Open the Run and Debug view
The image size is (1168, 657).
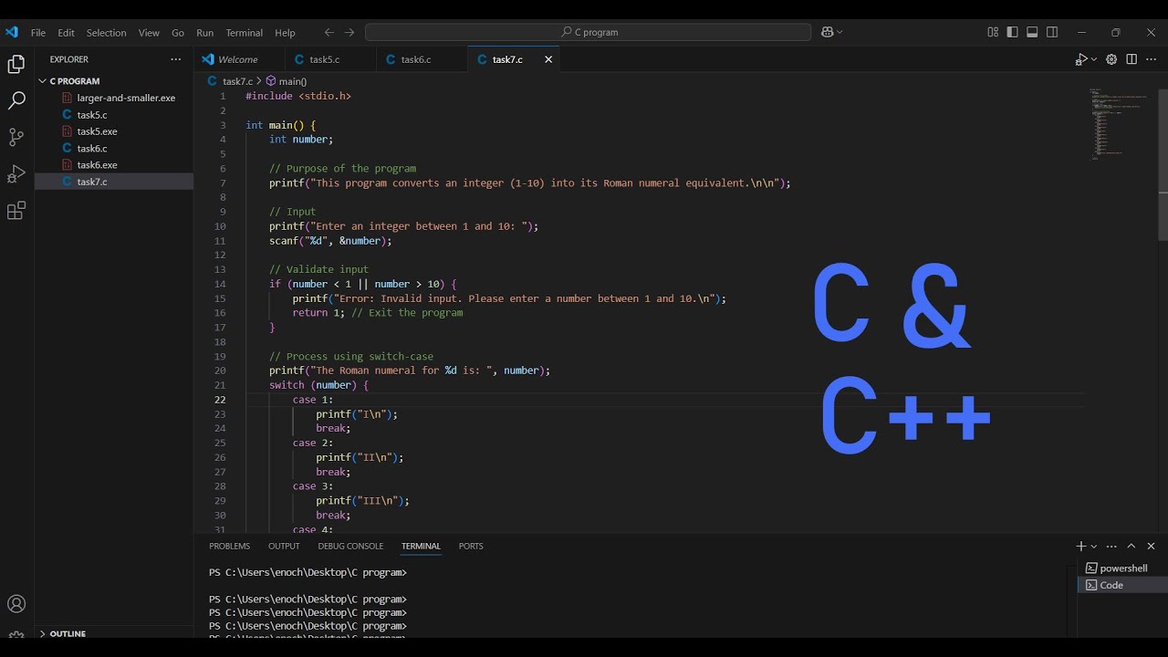(x=16, y=174)
